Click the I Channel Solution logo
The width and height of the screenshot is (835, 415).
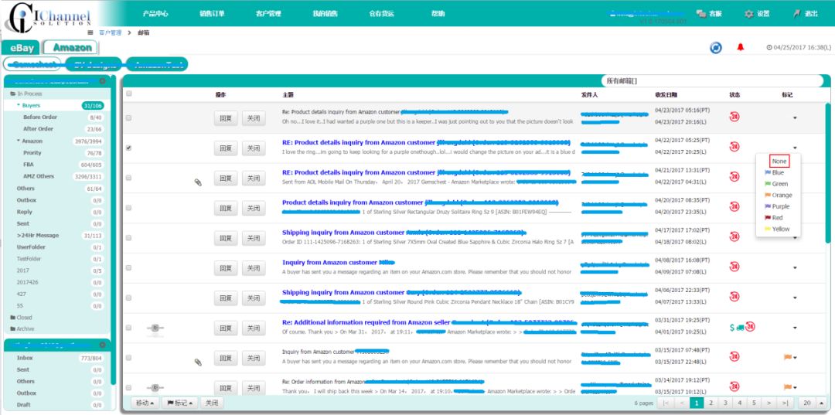pyautogui.click(x=48, y=17)
